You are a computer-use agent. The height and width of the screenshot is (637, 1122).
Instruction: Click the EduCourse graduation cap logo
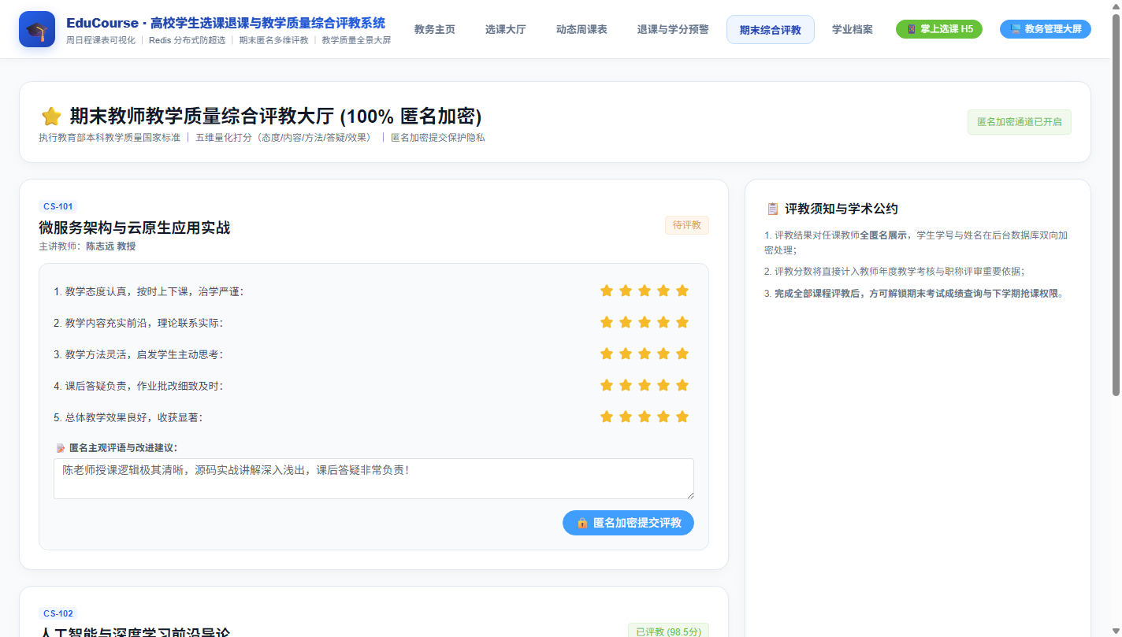click(x=37, y=29)
